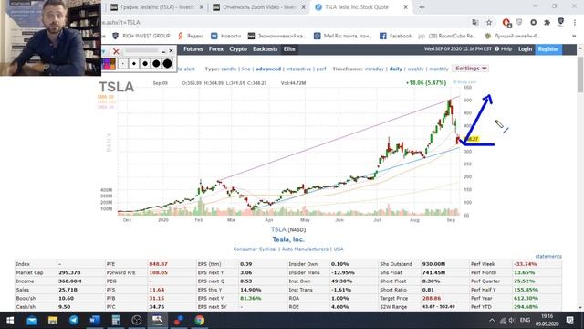
Task: Click the Tesla, Inc. company link
Action: click(x=288, y=239)
